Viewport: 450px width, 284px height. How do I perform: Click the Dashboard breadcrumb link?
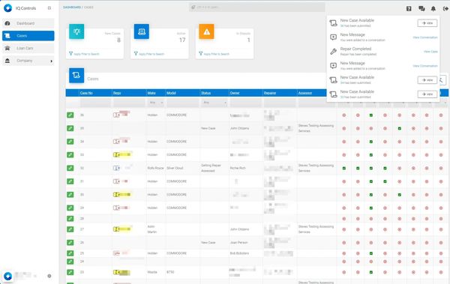point(72,7)
